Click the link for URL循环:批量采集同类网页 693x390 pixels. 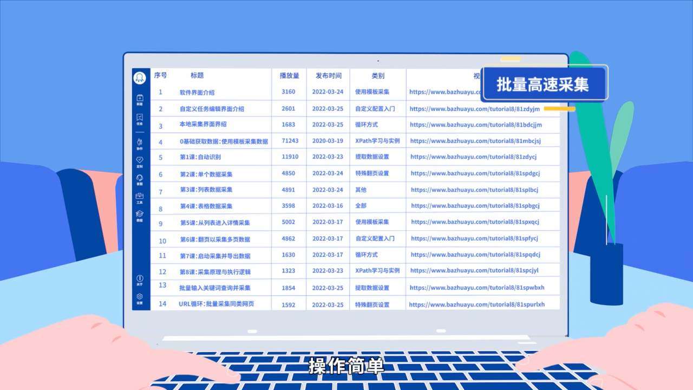point(476,304)
